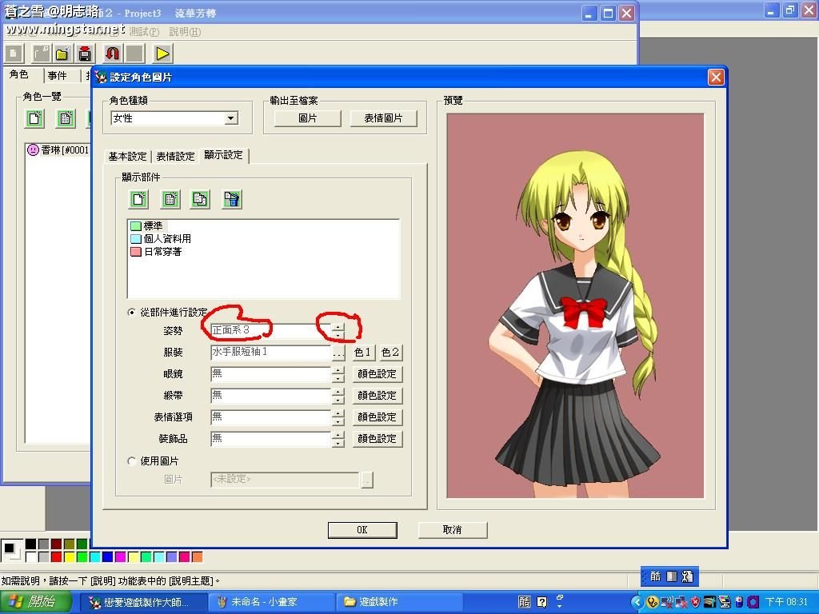
Task: Click the purple tray icon beside the clock
Action: tap(753, 602)
